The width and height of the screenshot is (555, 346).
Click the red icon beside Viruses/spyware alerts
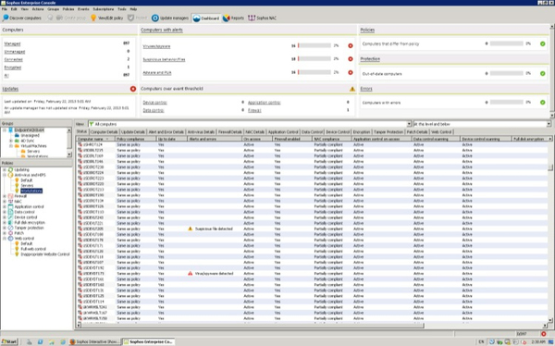pos(351,45)
